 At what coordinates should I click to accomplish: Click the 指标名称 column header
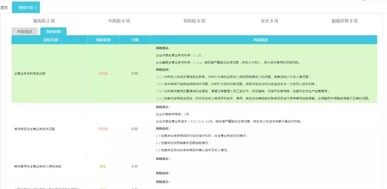pyautogui.click(x=51, y=40)
